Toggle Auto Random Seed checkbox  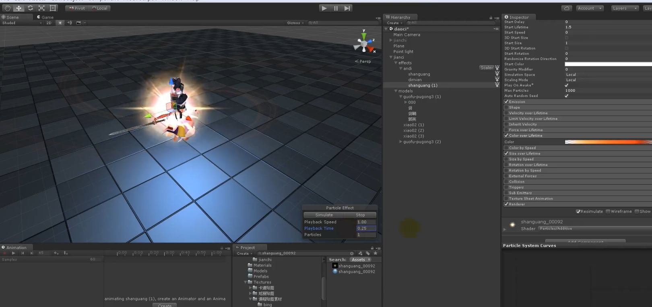click(x=567, y=96)
